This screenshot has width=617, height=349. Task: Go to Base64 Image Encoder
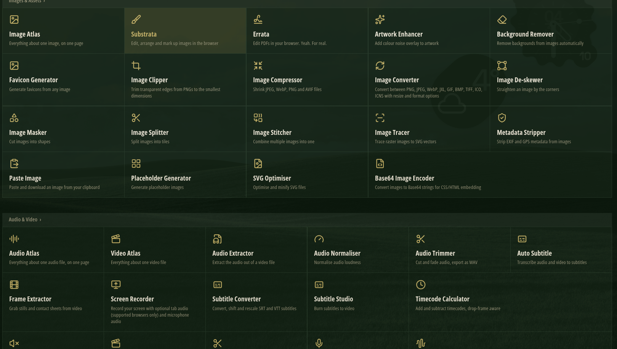(x=490, y=175)
